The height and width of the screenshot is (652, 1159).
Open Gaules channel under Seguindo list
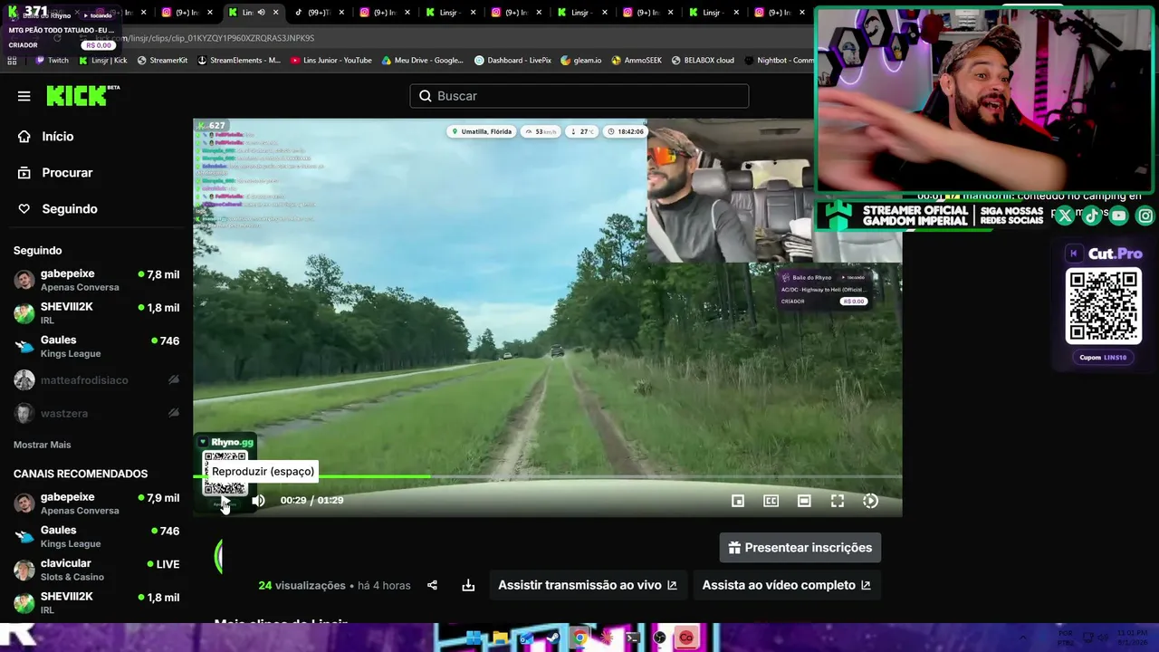tap(96, 347)
